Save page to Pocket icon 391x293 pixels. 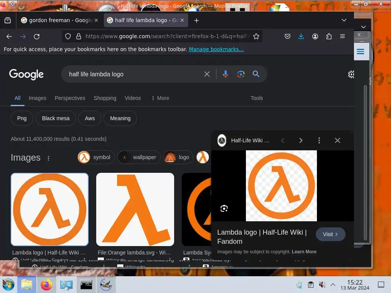tap(287, 36)
